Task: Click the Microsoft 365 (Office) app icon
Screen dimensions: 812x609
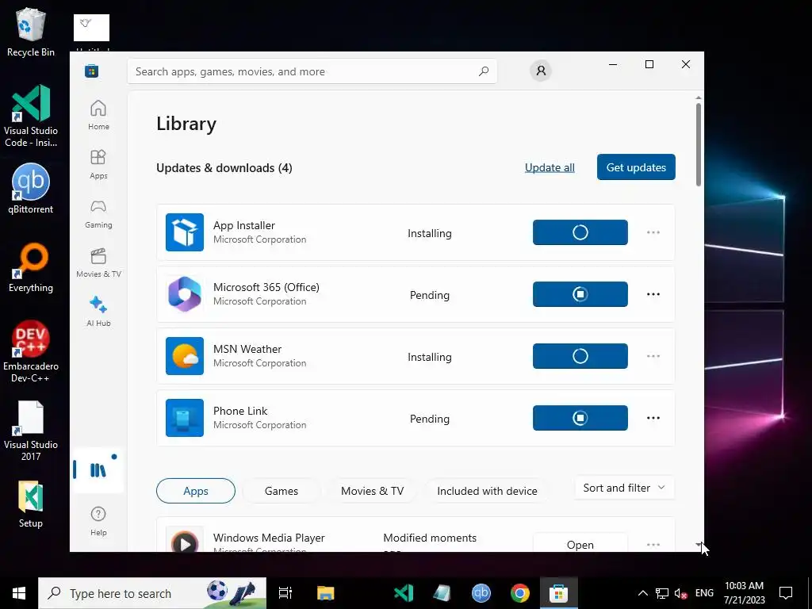Action: 185,294
